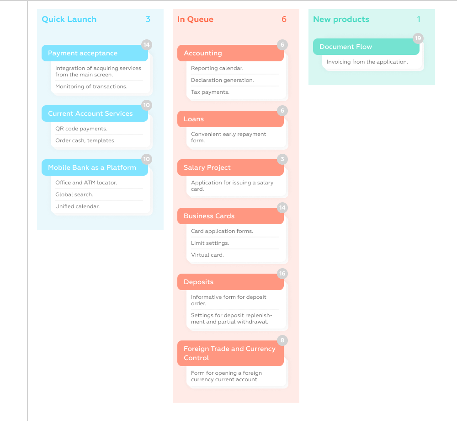Image resolution: width=457 pixels, height=421 pixels.
Task: Click the 3 badge on Salary Project
Action: click(x=282, y=159)
